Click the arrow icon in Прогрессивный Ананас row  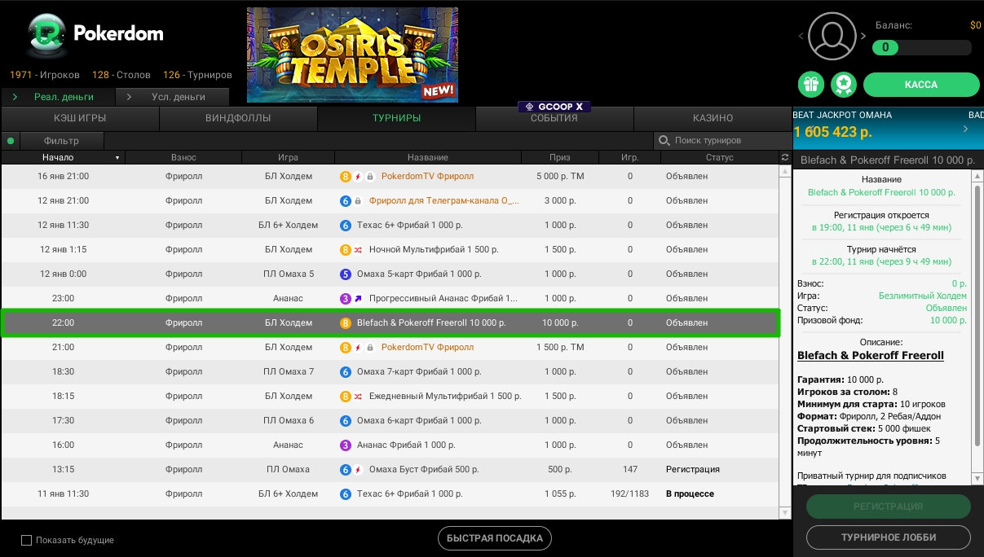[359, 298]
